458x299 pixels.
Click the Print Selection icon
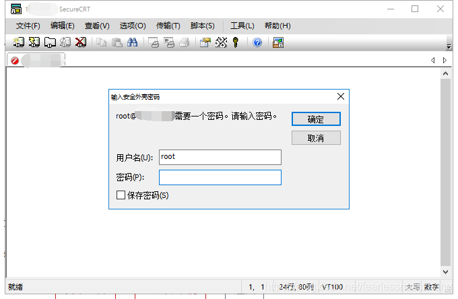(169, 42)
